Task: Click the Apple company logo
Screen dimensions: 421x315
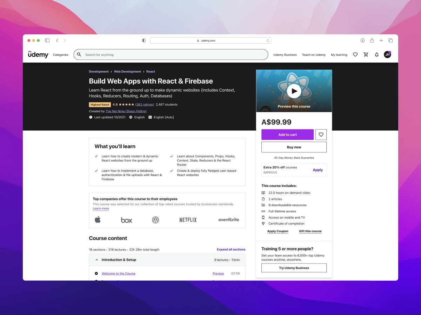Action: coord(98,219)
